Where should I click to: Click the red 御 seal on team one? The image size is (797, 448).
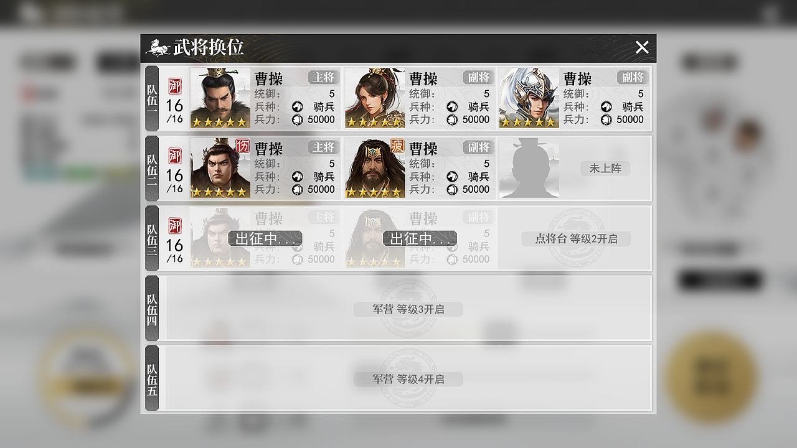point(175,86)
